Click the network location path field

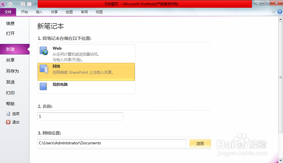point(112,143)
